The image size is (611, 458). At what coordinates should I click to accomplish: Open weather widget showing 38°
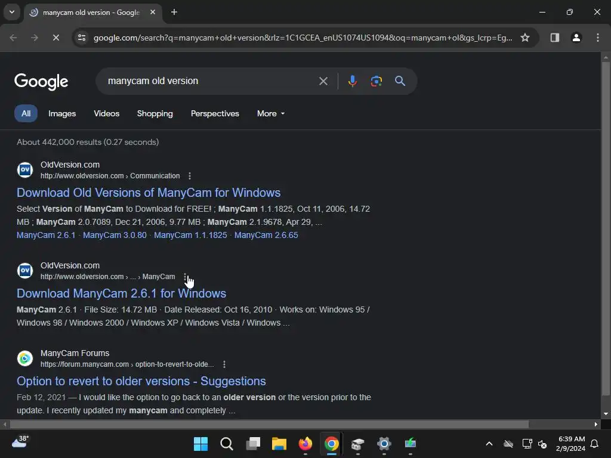[20, 442]
